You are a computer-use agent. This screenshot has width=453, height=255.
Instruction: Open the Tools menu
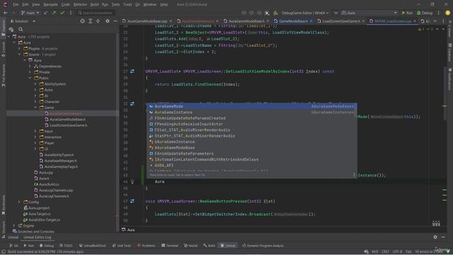click(x=127, y=4)
